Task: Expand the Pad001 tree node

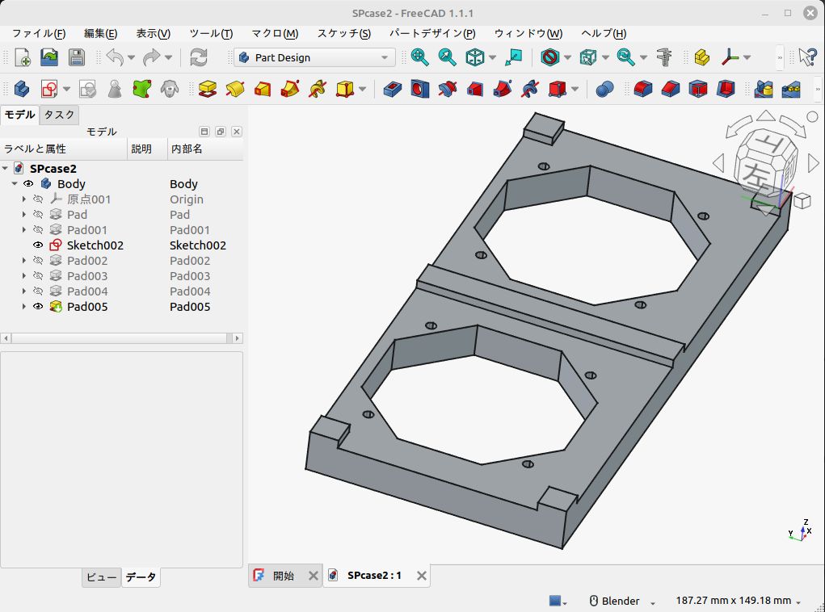Action: coord(24,229)
